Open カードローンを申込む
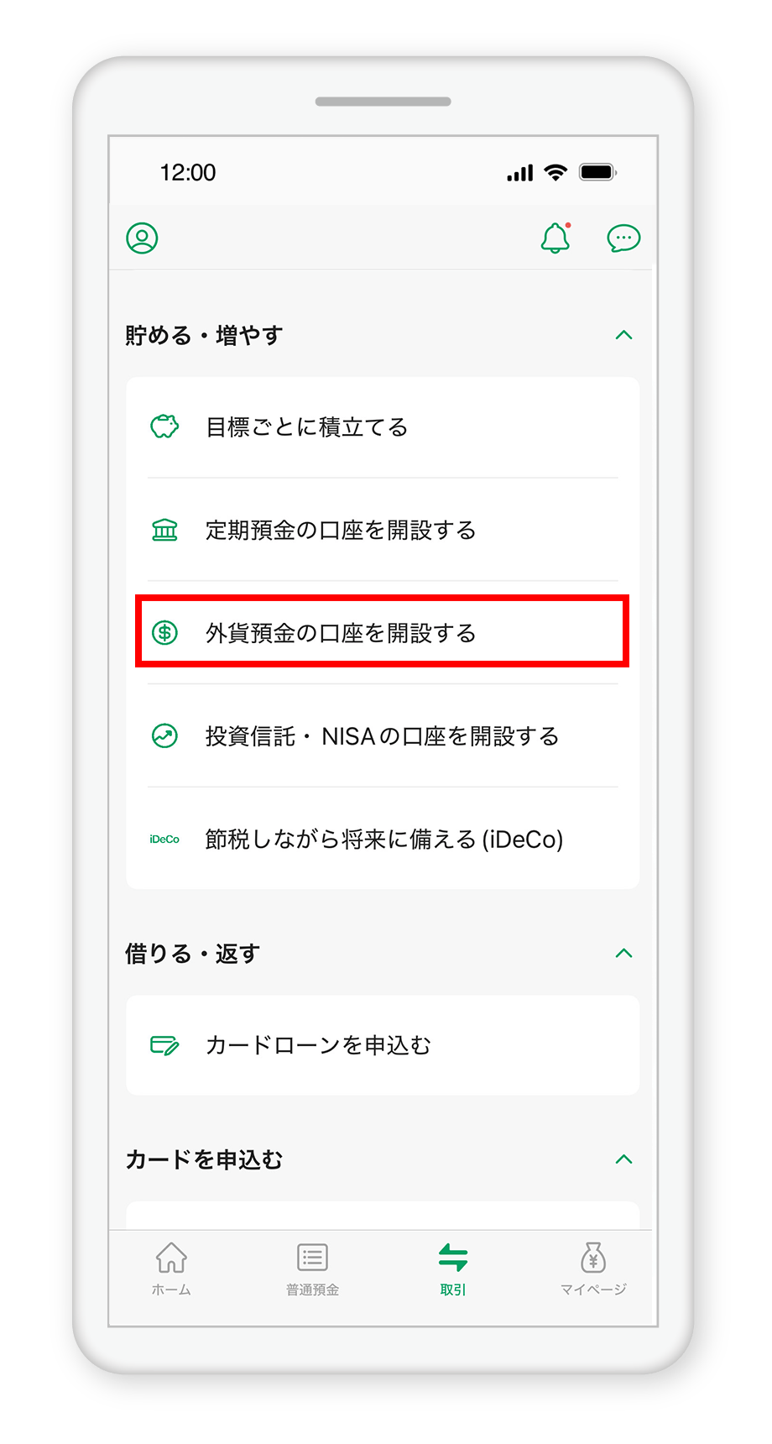Image resolution: width=772 pixels, height=1444 pixels. pos(383,1045)
